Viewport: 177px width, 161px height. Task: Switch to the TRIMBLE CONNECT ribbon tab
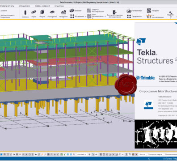(x=42, y=6)
